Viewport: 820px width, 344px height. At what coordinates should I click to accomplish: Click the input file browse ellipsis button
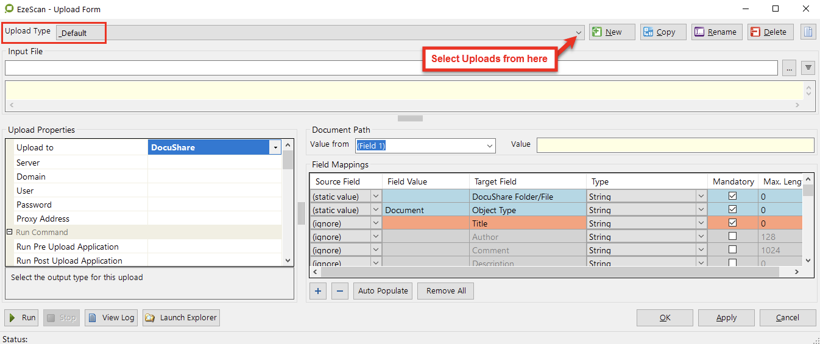click(790, 68)
